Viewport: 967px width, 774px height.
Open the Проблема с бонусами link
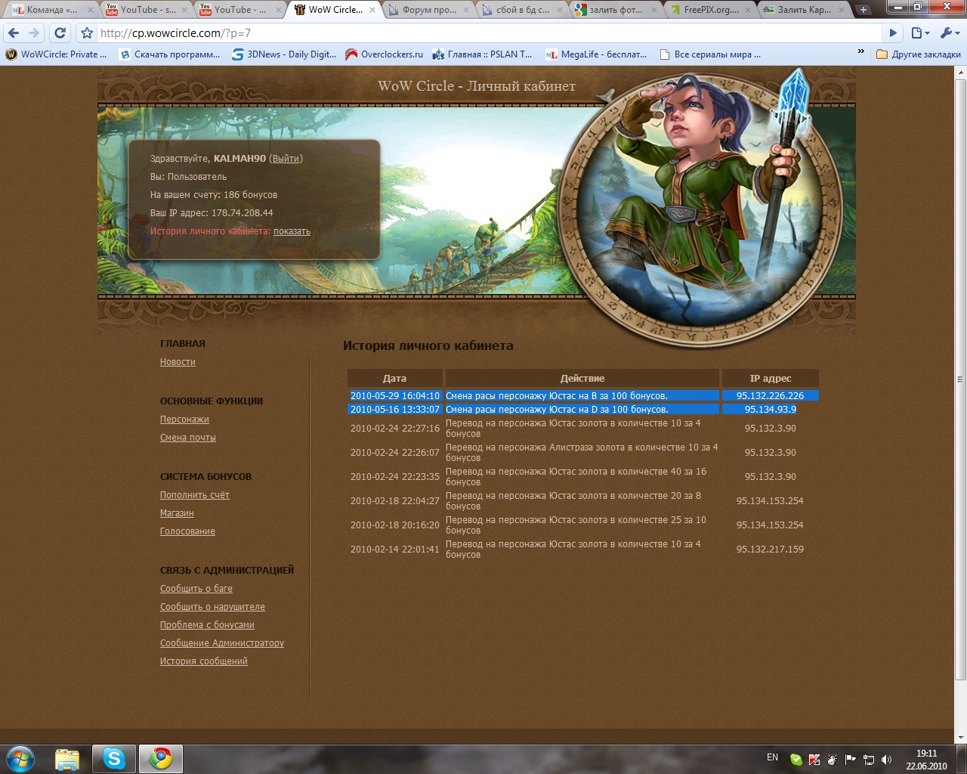coord(207,625)
